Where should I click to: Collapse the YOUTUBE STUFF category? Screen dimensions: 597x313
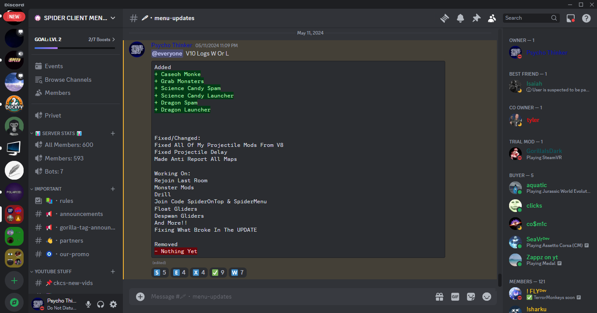51,271
